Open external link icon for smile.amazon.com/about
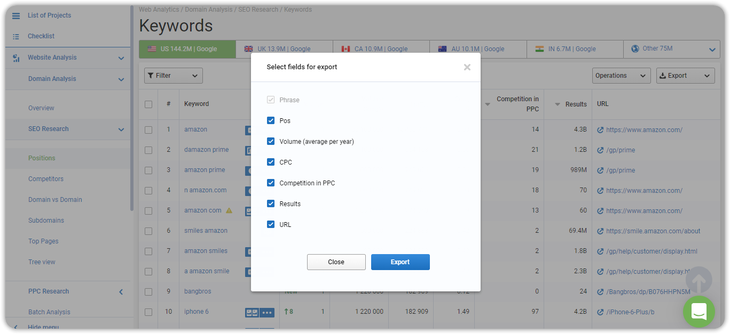Image resolution: width=730 pixels, height=334 pixels. click(600, 231)
